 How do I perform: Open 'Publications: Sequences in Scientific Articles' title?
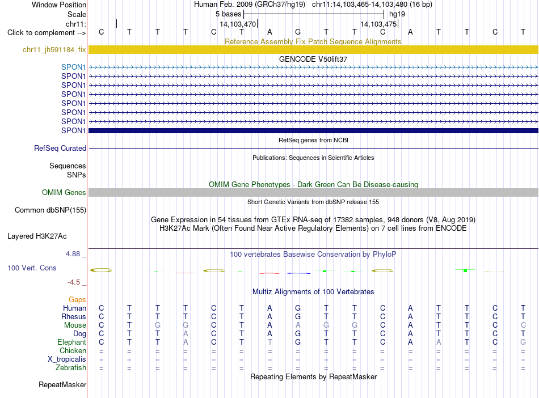click(x=313, y=158)
